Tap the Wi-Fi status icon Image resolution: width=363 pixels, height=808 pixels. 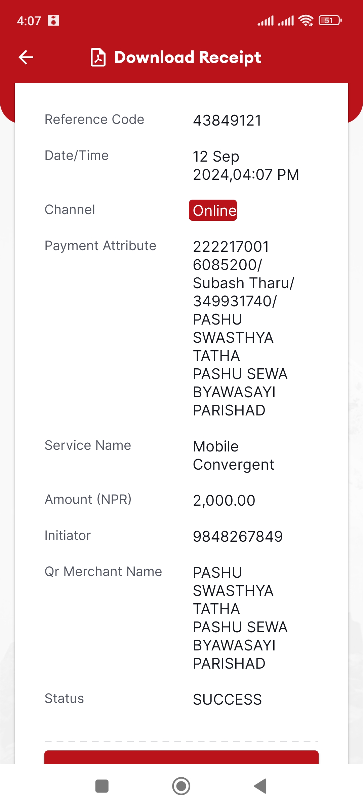coord(306,21)
